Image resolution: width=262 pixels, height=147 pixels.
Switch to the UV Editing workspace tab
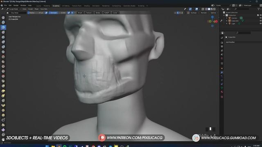(65, 6)
